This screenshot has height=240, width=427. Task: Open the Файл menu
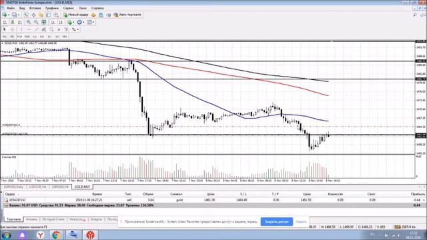click(11, 8)
